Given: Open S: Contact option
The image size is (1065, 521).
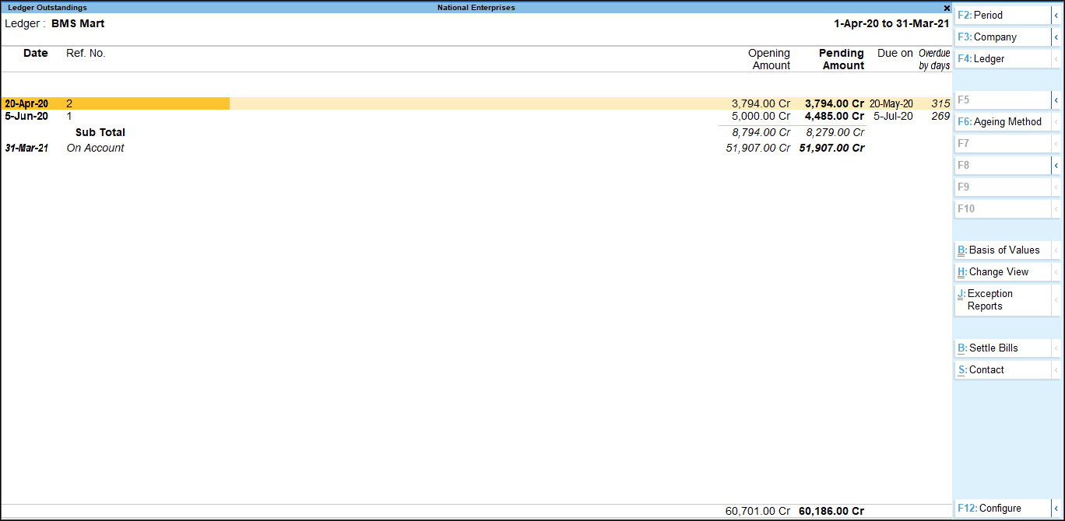Looking at the screenshot, I should (x=1002, y=370).
